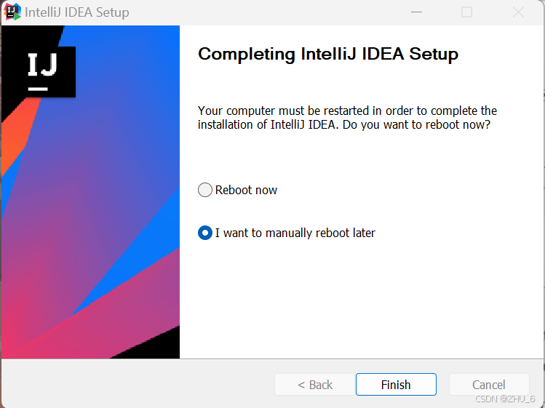The image size is (545, 408).
Task: Click the maximize window button
Action: click(x=467, y=12)
